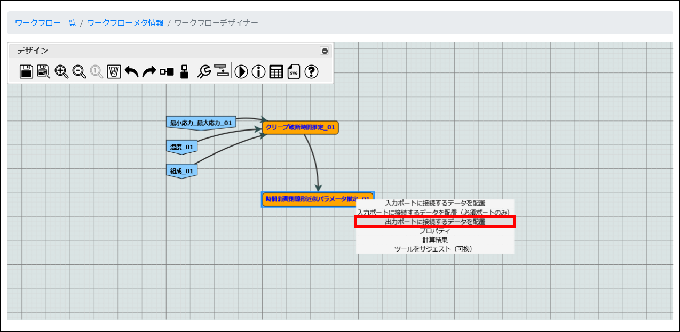
Task: Click the fit-to-view perspective icon
Action: point(114,71)
